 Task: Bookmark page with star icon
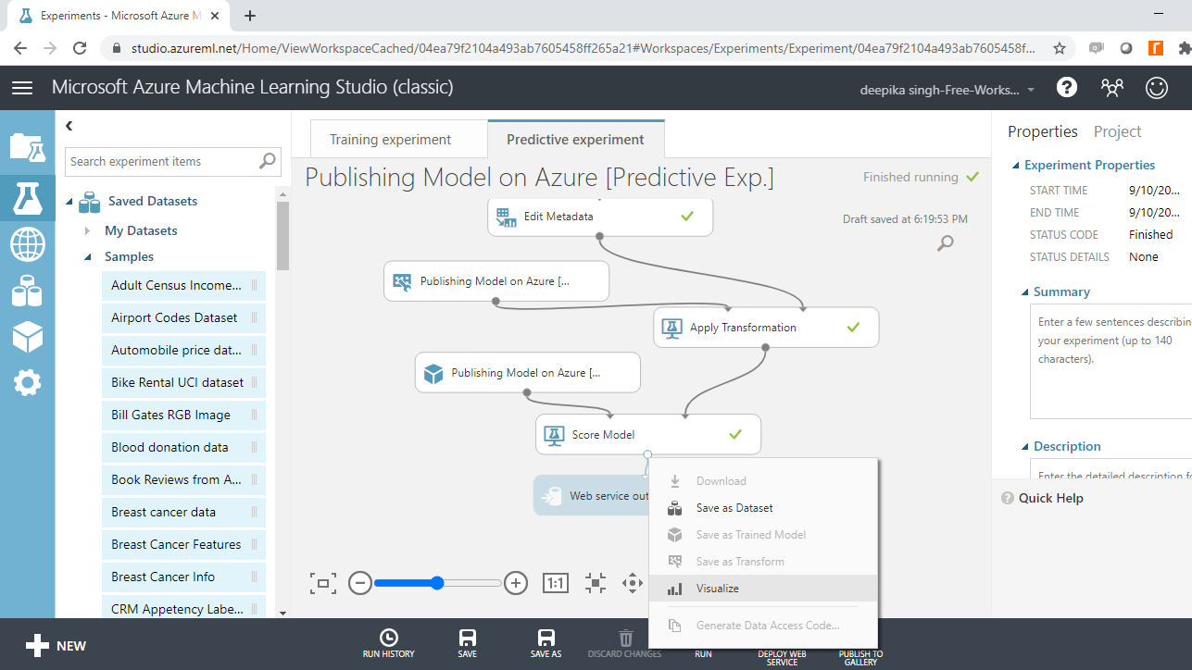click(x=1060, y=48)
